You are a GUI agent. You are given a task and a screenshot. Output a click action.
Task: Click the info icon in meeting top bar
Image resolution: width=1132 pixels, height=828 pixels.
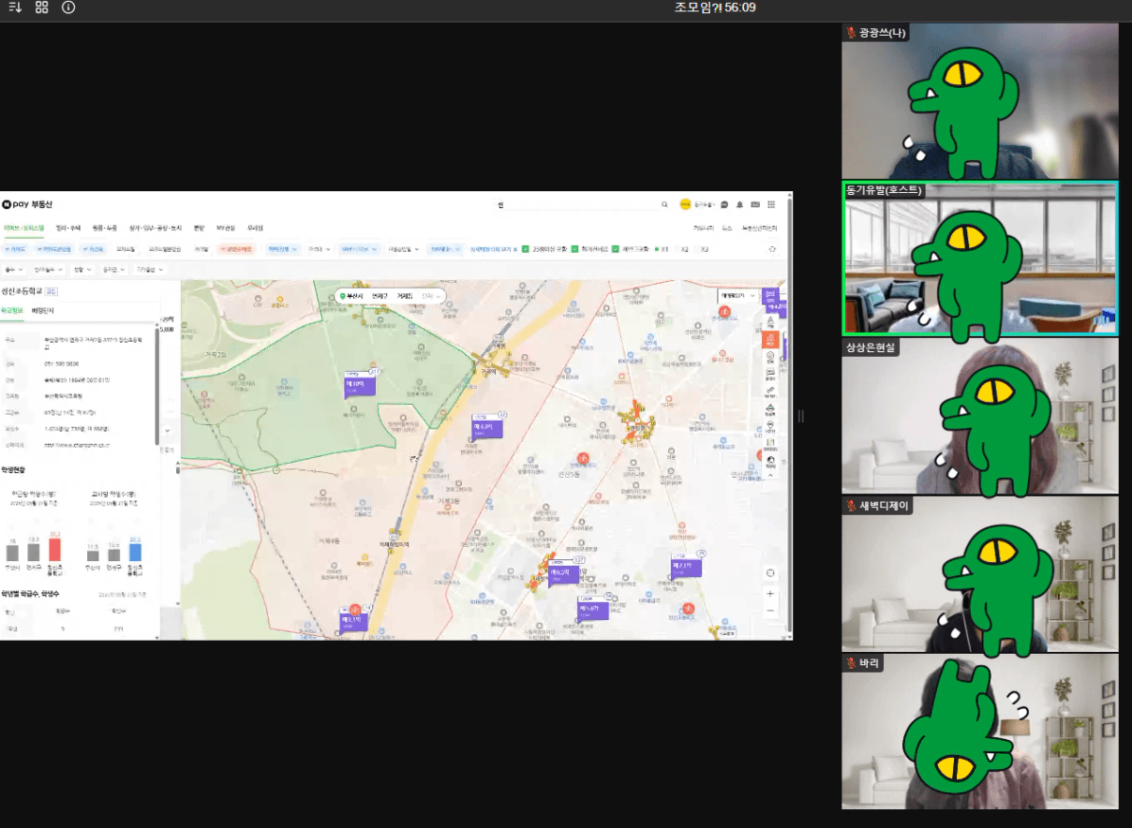coord(68,7)
